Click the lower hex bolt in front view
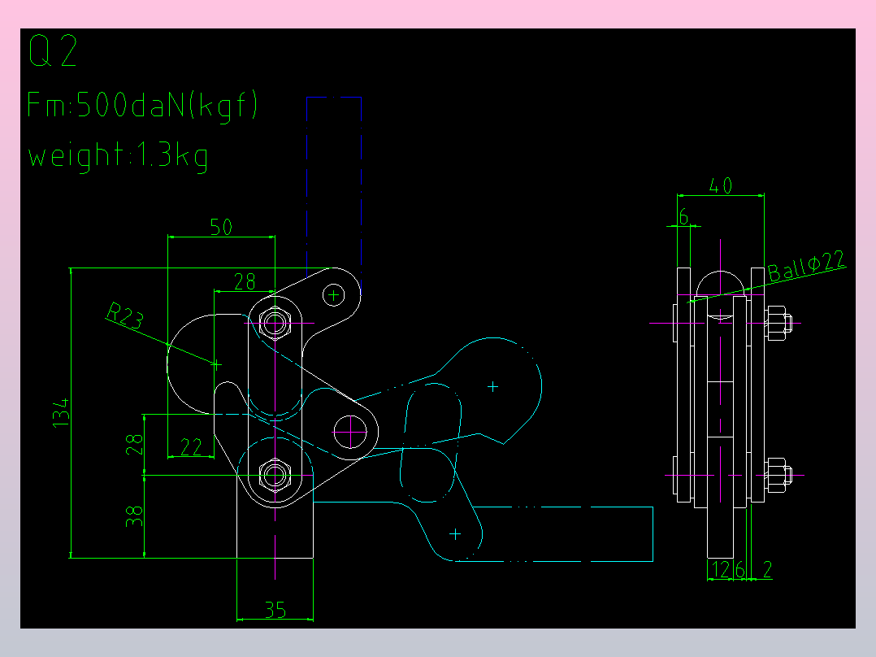This screenshot has width=876, height=657. [275, 476]
